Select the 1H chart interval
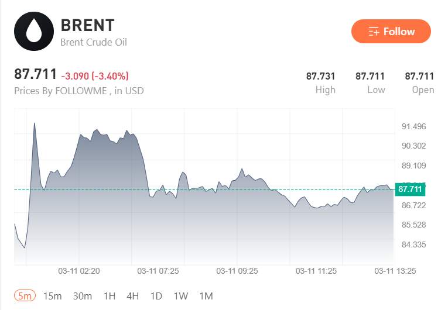This screenshot has width=448, height=310. click(109, 296)
